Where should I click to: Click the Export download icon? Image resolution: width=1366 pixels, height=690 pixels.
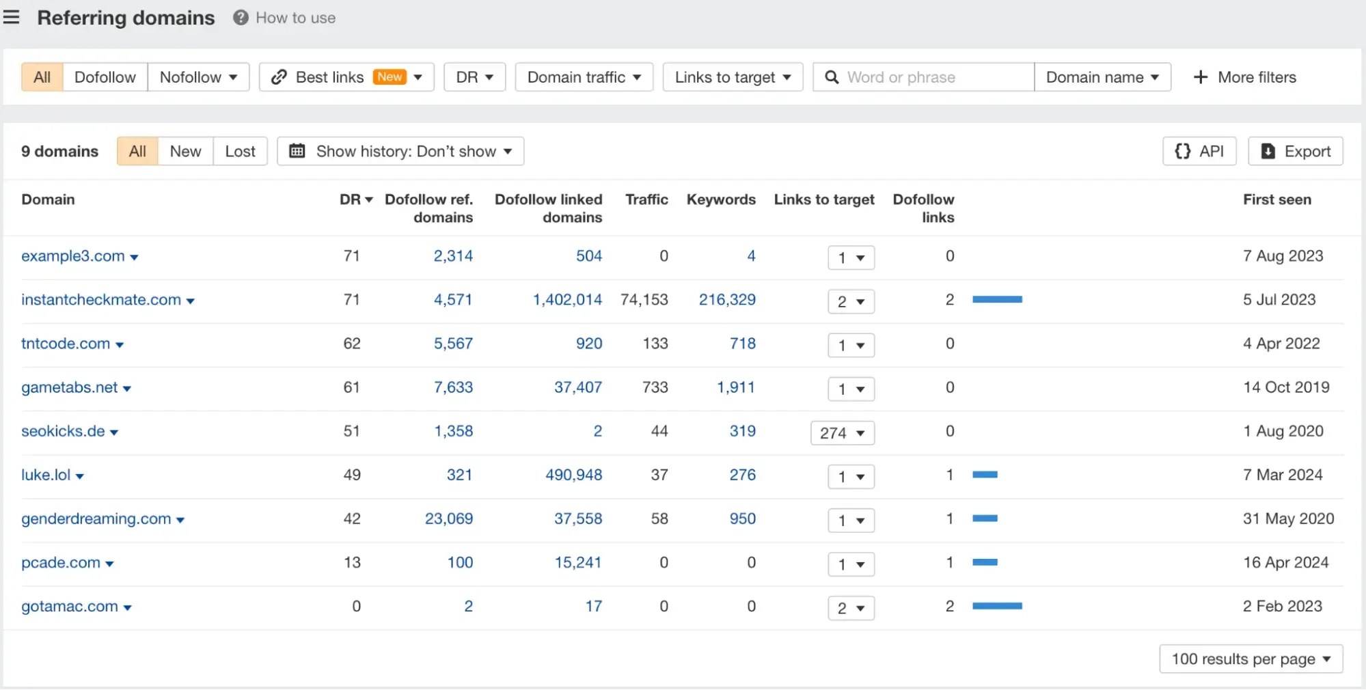tap(1268, 151)
